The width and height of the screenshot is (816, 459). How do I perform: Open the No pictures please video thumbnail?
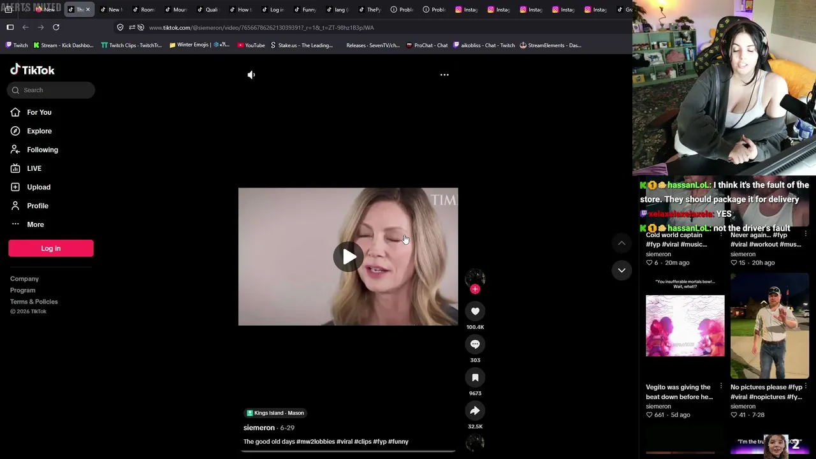coord(769,326)
